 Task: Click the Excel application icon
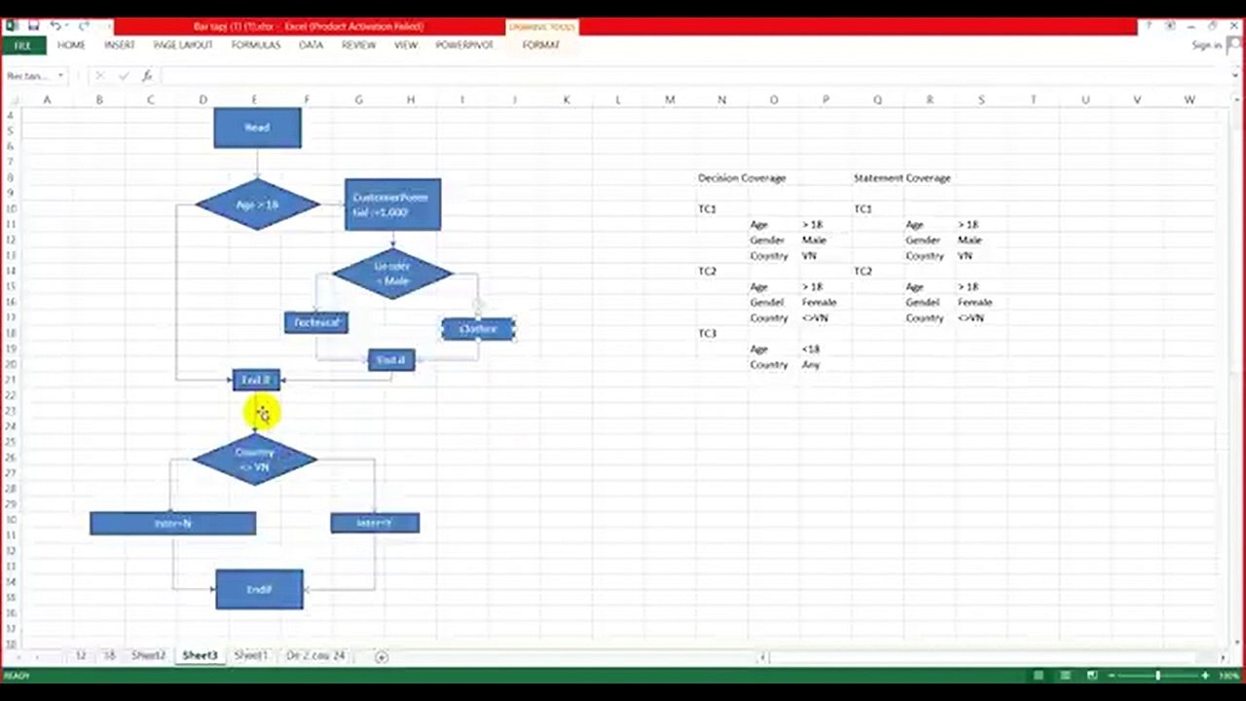pos(13,26)
